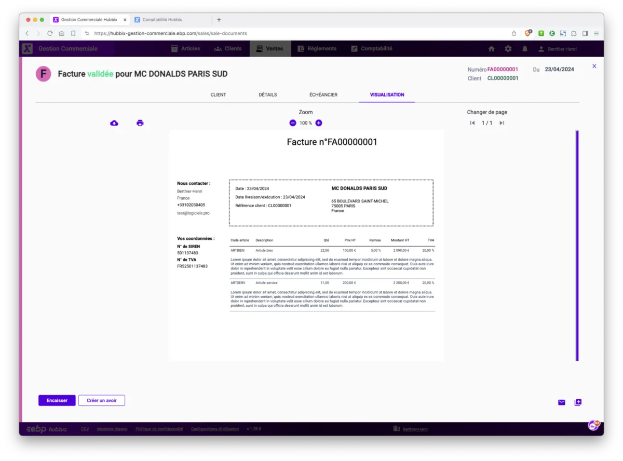Image resolution: width=623 pixels, height=461 pixels.
Task: Click the browser share icon
Action: point(514,33)
